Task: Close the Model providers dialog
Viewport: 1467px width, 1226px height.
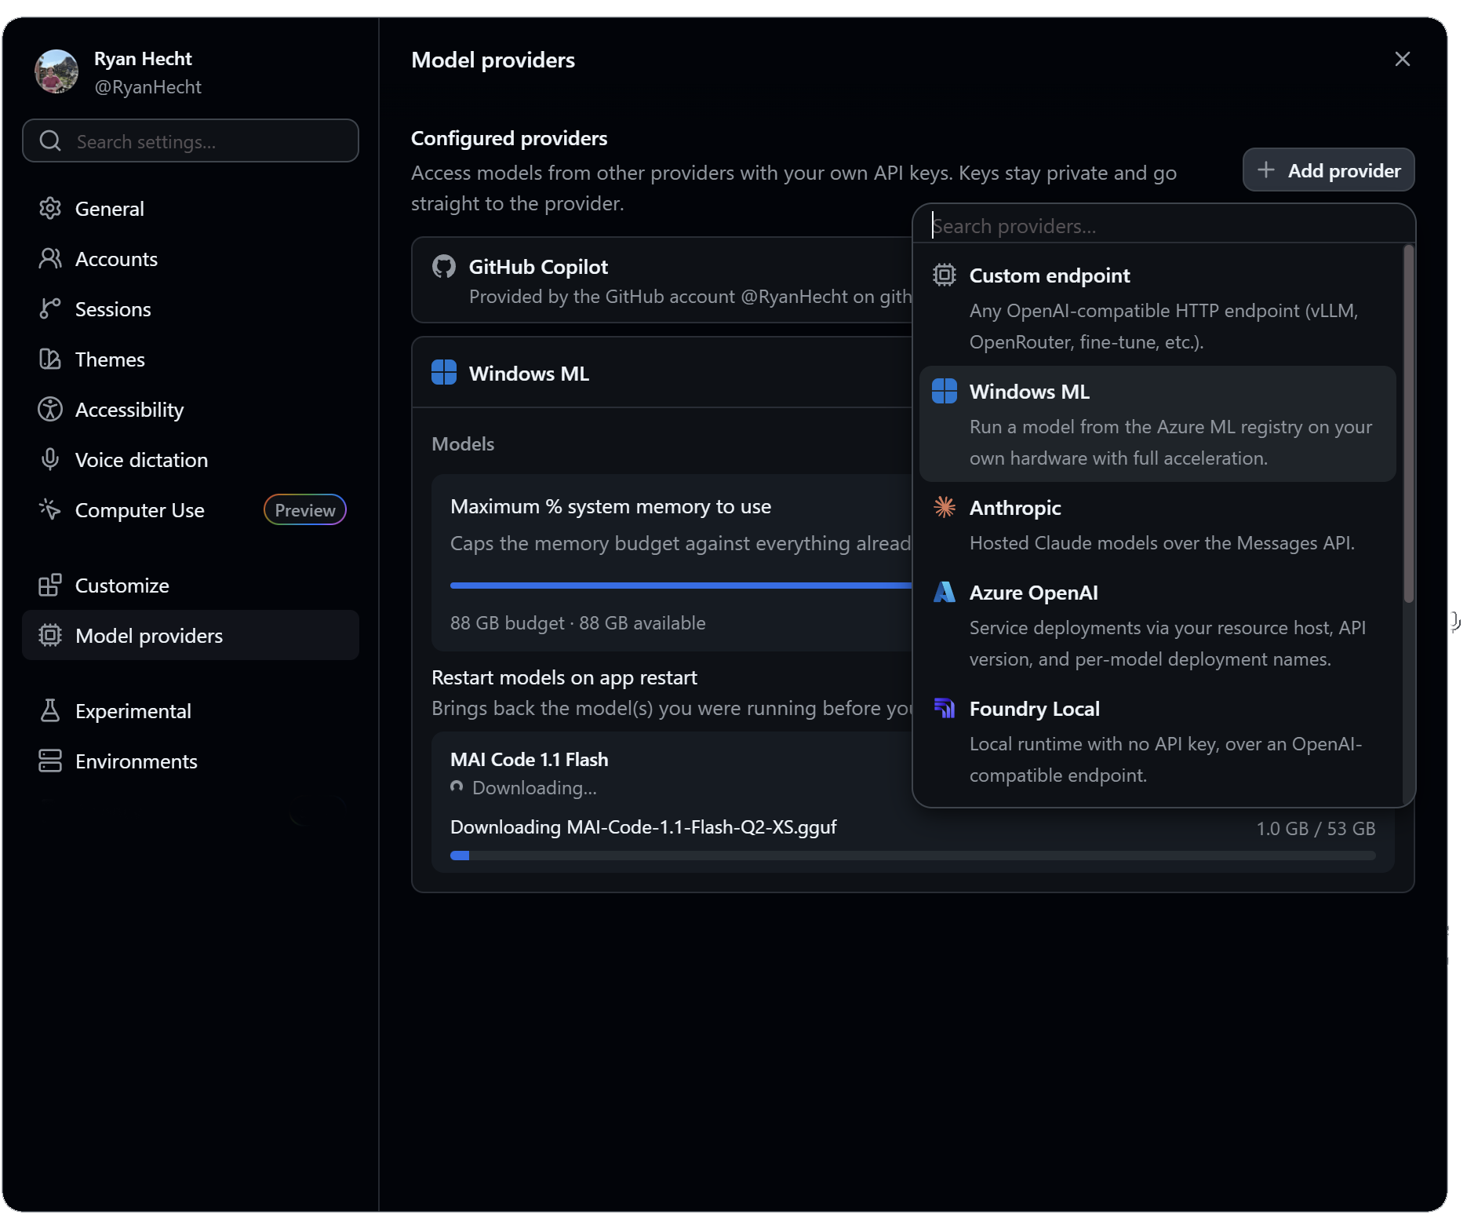Action: (x=1403, y=60)
